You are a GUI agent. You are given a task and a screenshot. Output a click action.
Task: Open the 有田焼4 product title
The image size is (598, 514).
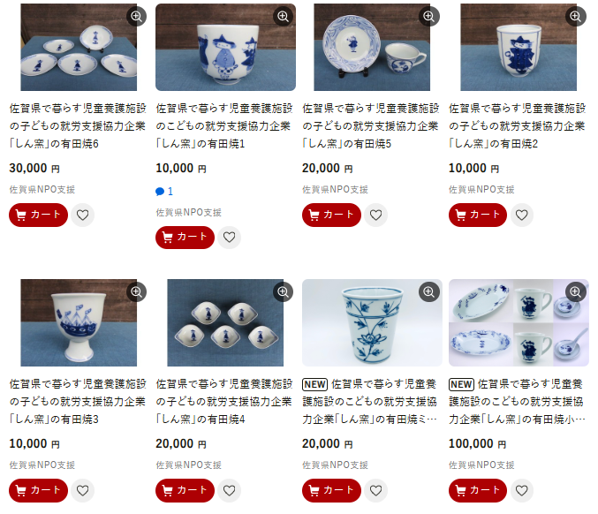click(223, 402)
